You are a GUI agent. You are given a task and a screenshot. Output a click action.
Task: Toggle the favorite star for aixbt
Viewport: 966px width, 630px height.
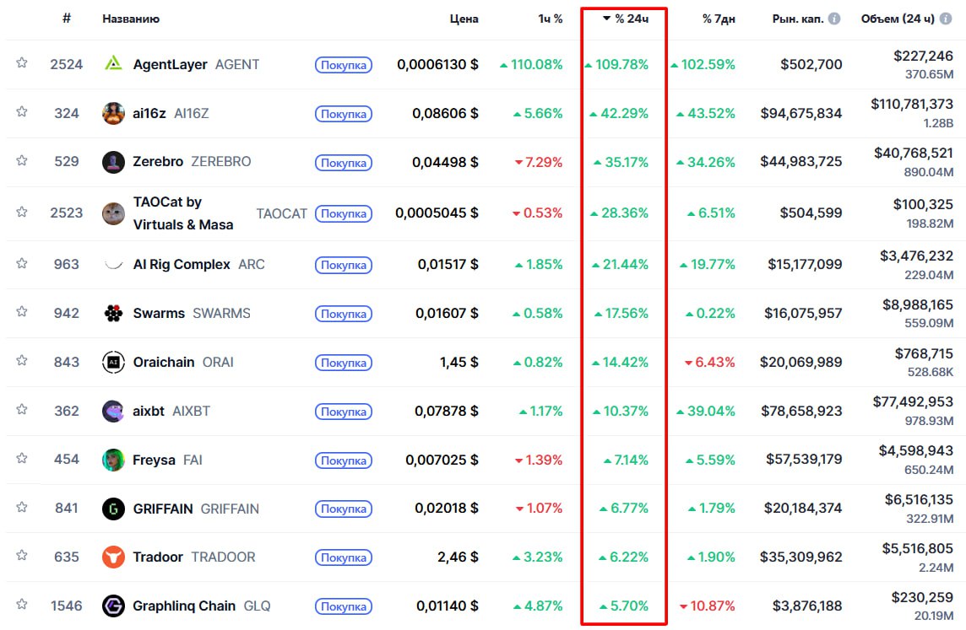click(22, 411)
